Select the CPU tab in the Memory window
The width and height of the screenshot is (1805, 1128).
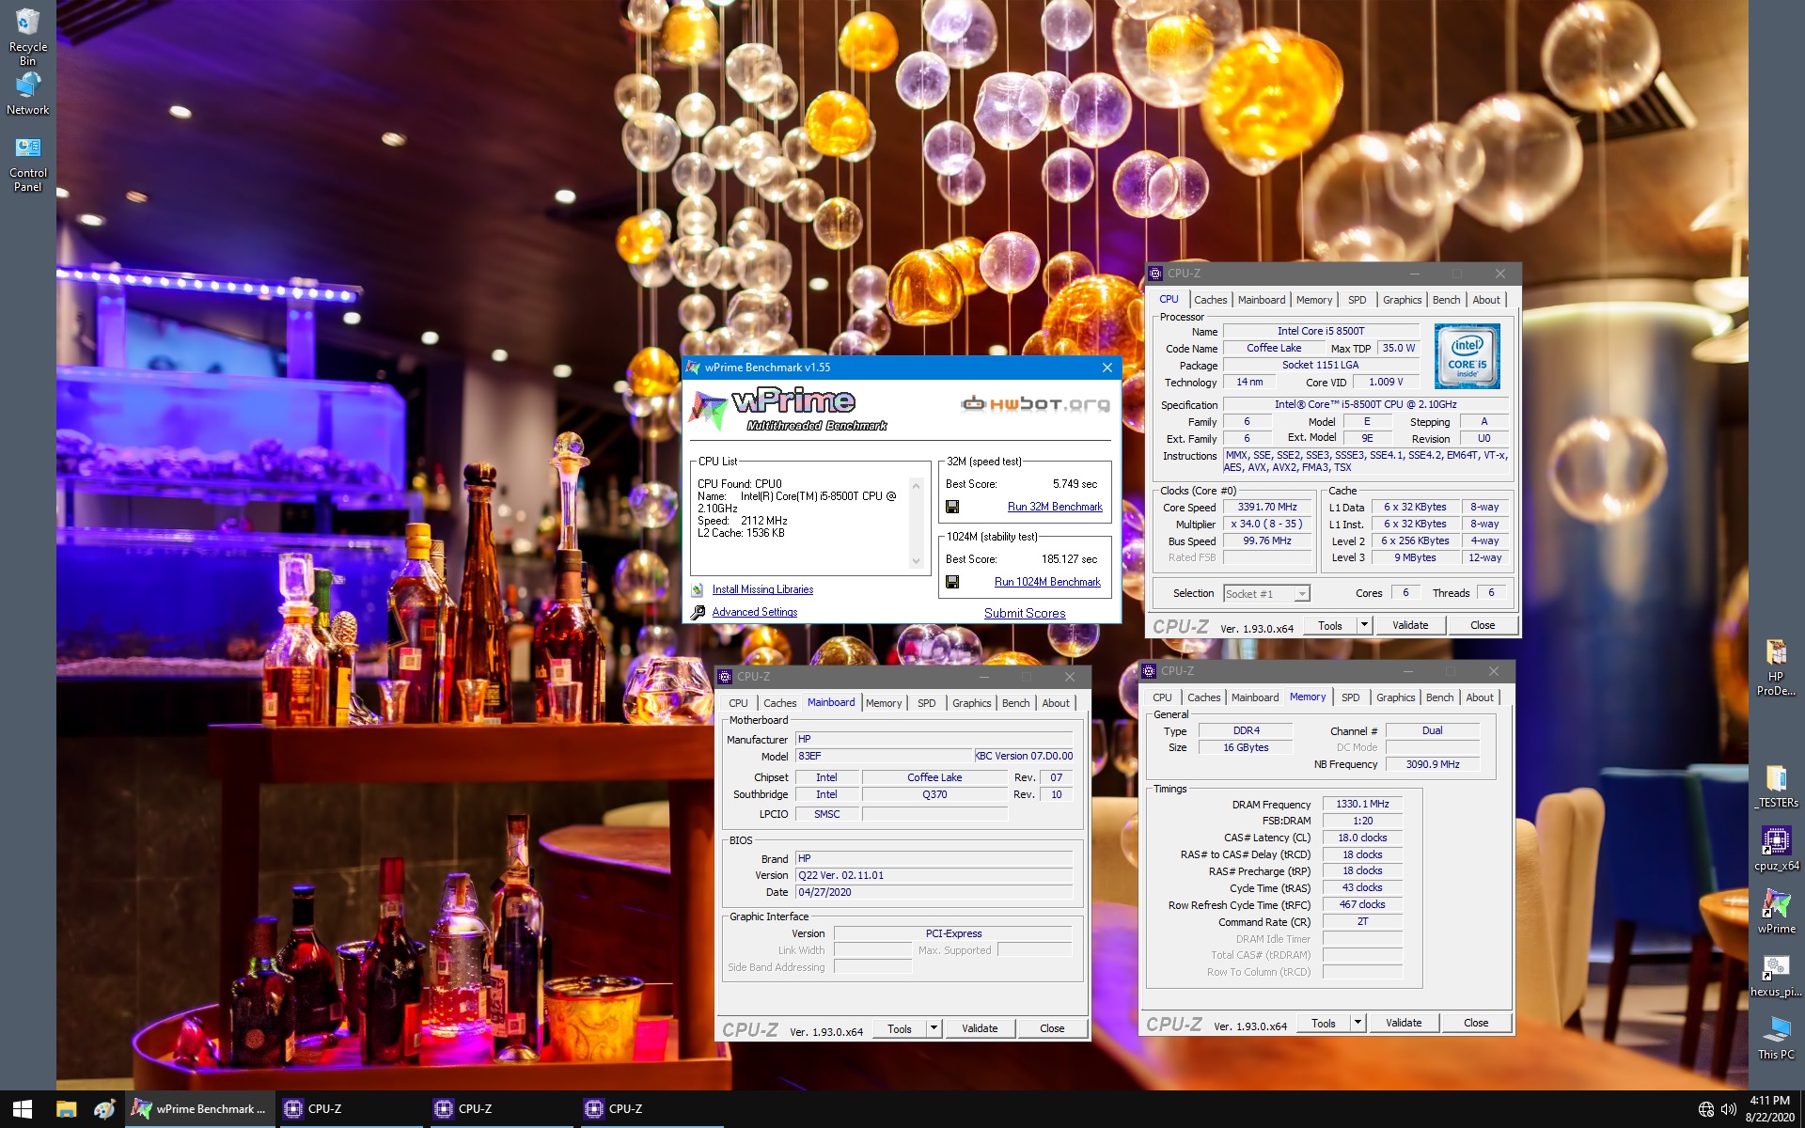coord(1162,697)
